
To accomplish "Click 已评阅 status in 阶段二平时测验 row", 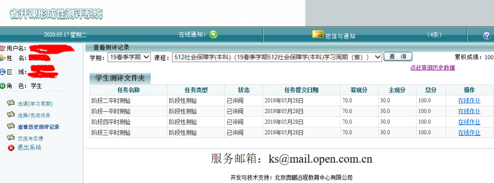I will click(235, 101).
